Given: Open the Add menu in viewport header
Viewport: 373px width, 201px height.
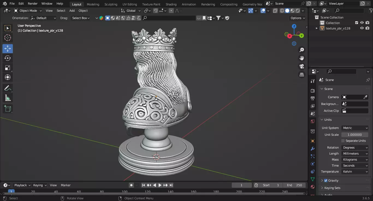Looking at the screenshot, I should (72, 11).
